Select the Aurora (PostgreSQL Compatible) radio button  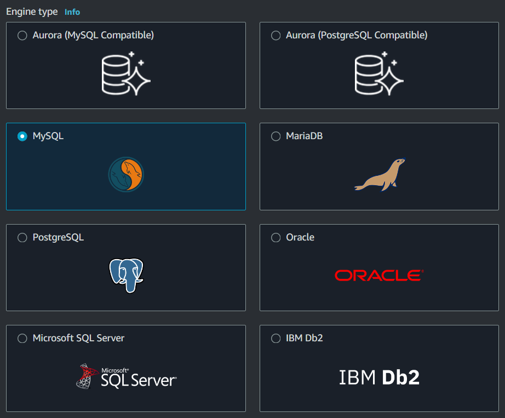(x=276, y=36)
